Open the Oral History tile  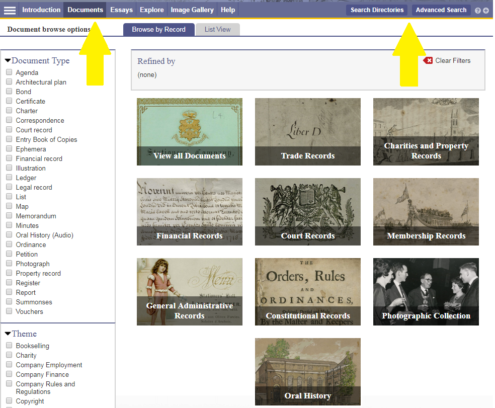coord(307,372)
